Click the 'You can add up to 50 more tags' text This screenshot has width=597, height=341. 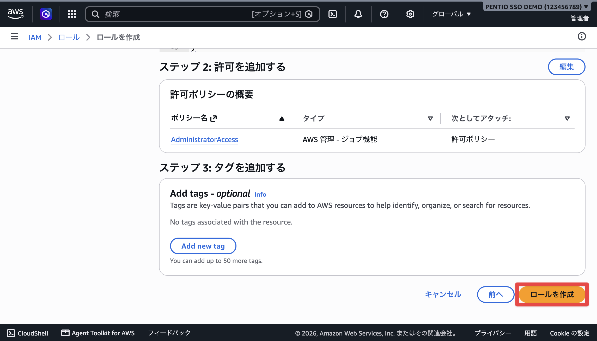[216, 261]
